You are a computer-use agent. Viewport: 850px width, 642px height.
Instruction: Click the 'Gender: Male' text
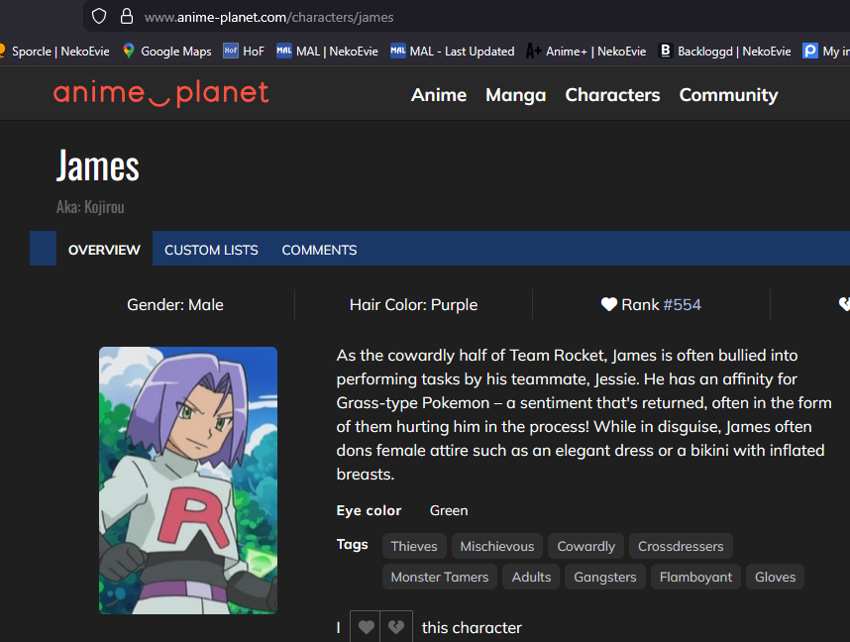175,305
